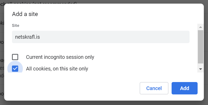Click the scrollbar up arrow

coord(200,27)
